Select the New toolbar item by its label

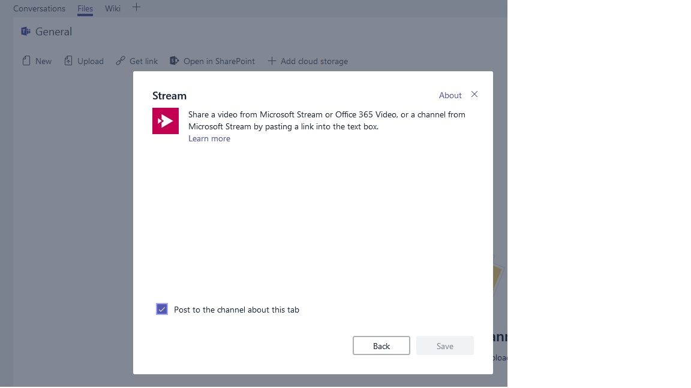[x=43, y=60]
